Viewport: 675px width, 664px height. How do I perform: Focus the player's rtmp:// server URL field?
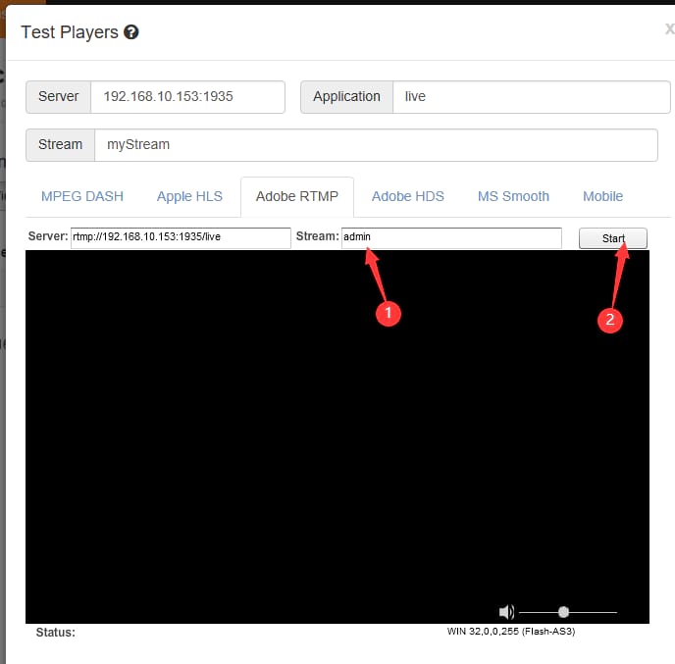pyautogui.click(x=181, y=237)
